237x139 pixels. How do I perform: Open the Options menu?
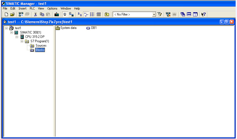pos(52,8)
